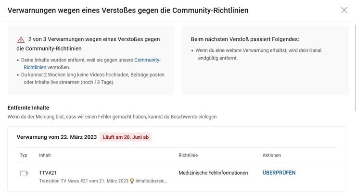Click the red warning triangle icon
356x194 pixels.
21,40
